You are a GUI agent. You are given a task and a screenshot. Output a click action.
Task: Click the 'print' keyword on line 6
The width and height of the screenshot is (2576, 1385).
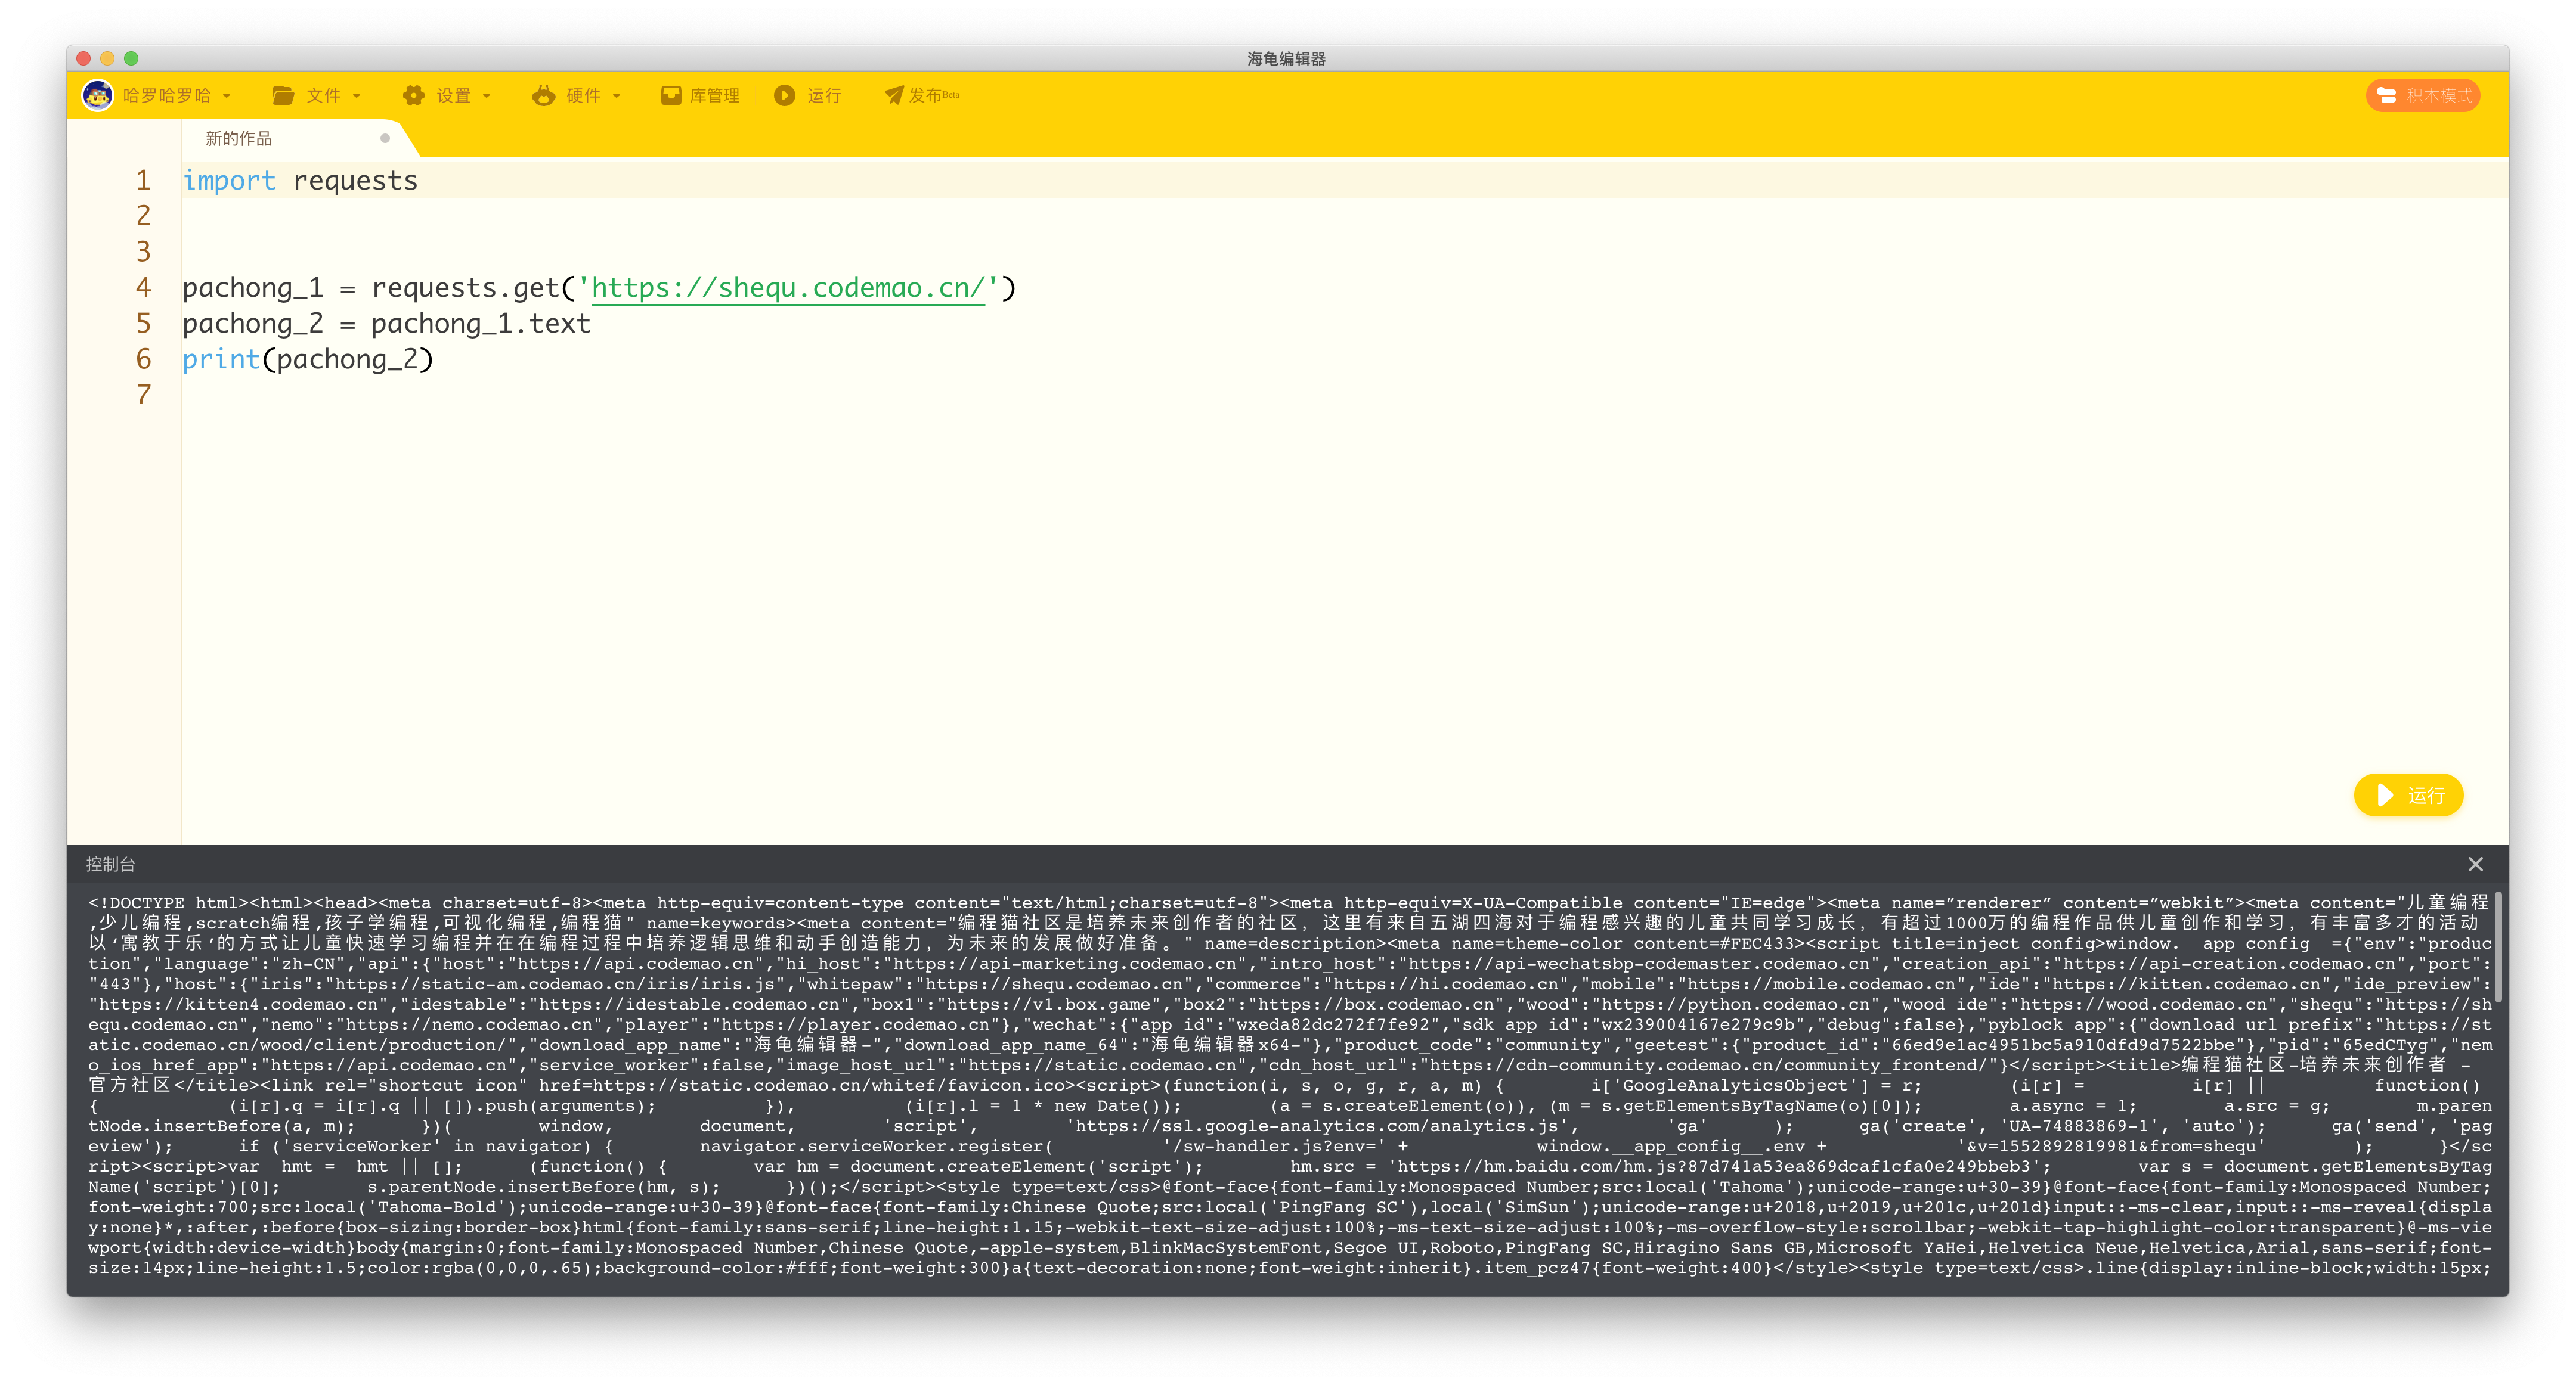(221, 360)
